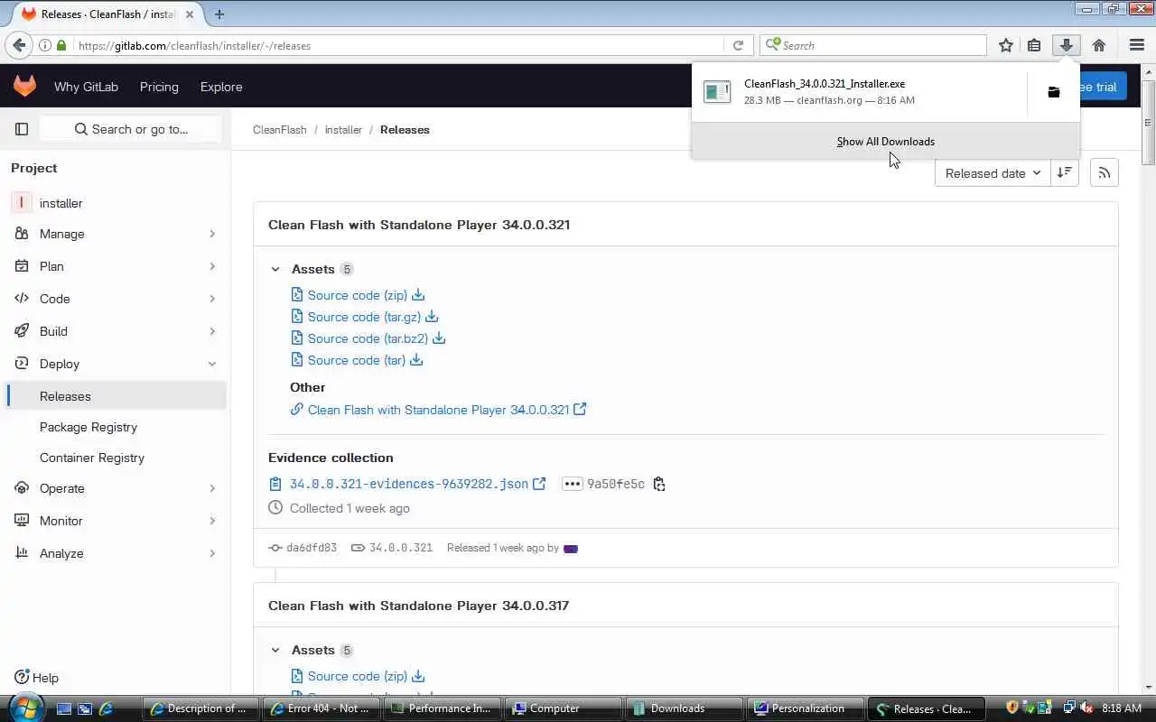Click the installer breadcrumb link
Viewport: 1156px width, 722px height.
point(343,130)
